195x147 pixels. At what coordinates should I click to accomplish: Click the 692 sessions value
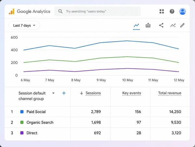pyautogui.click(x=97, y=133)
